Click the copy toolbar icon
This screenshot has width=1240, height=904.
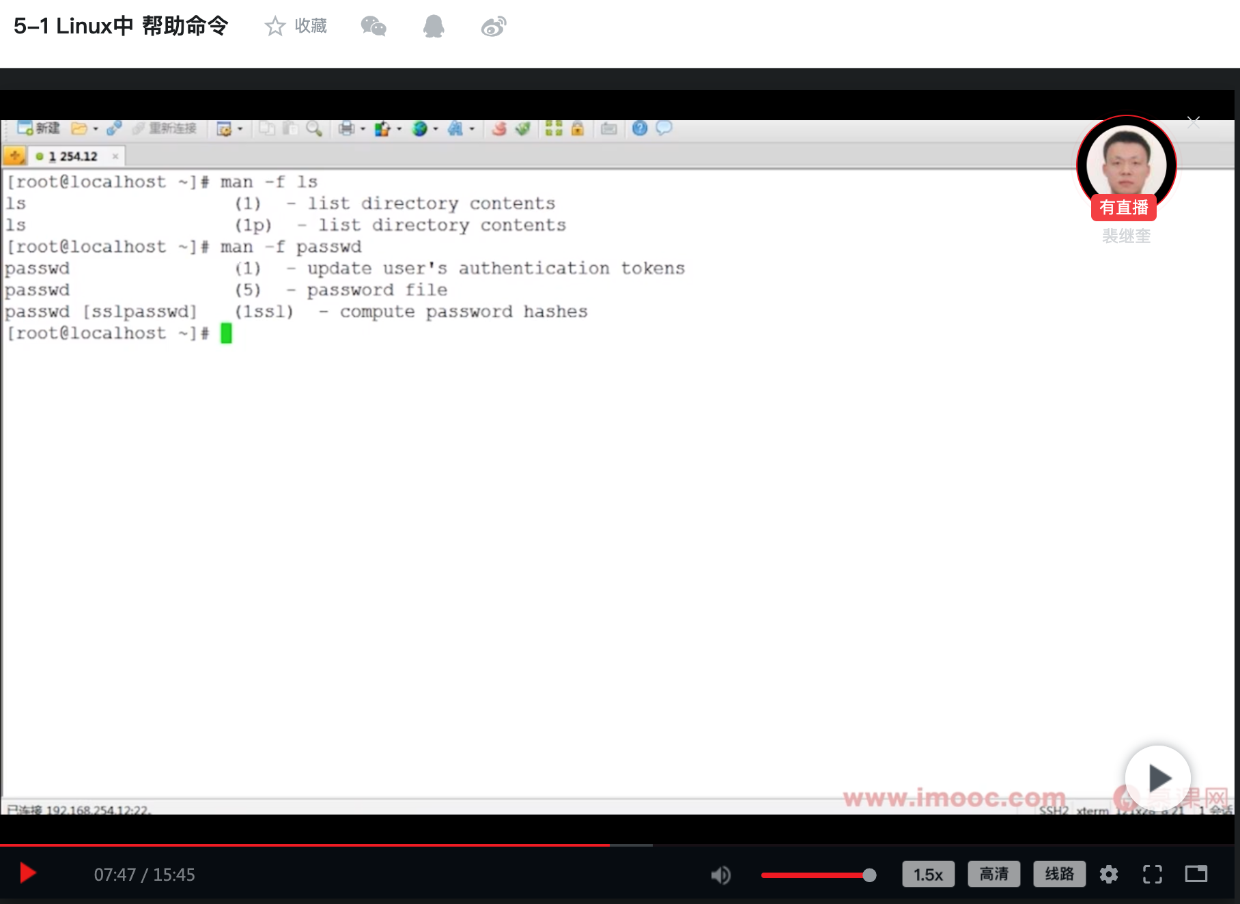pos(267,128)
